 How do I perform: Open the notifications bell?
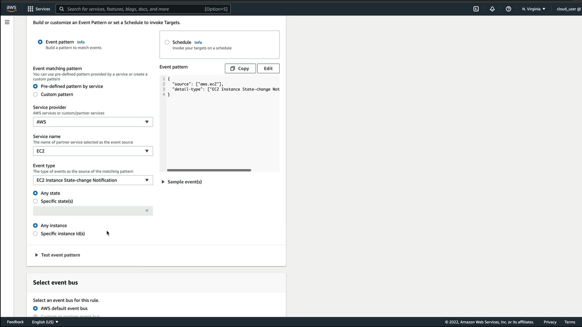pos(492,9)
